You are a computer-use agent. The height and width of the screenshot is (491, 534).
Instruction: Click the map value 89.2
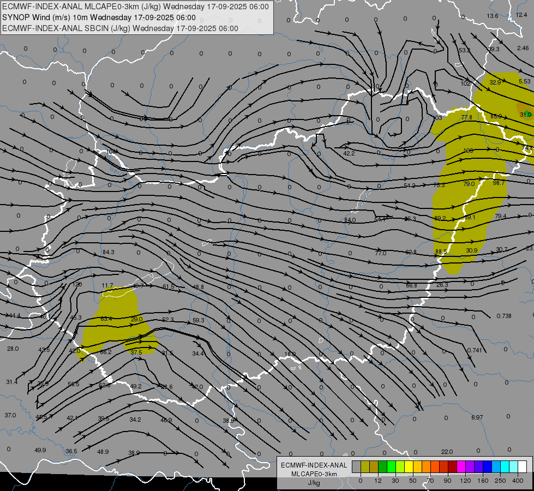coord(440,218)
